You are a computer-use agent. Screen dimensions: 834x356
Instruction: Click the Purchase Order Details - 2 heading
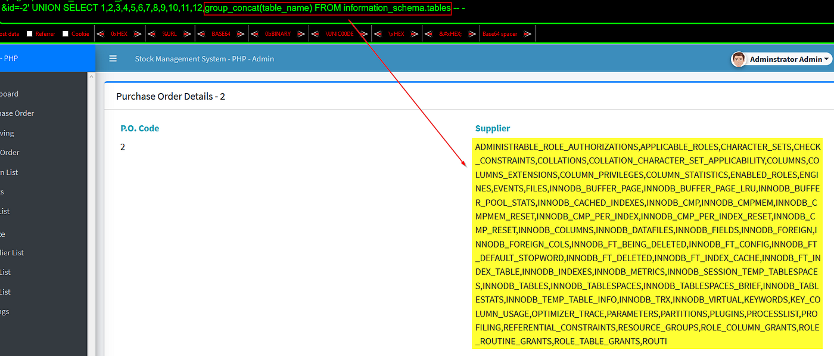[170, 96]
